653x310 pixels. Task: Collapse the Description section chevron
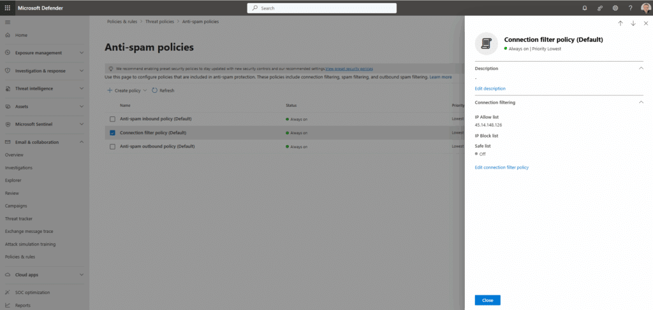point(642,68)
